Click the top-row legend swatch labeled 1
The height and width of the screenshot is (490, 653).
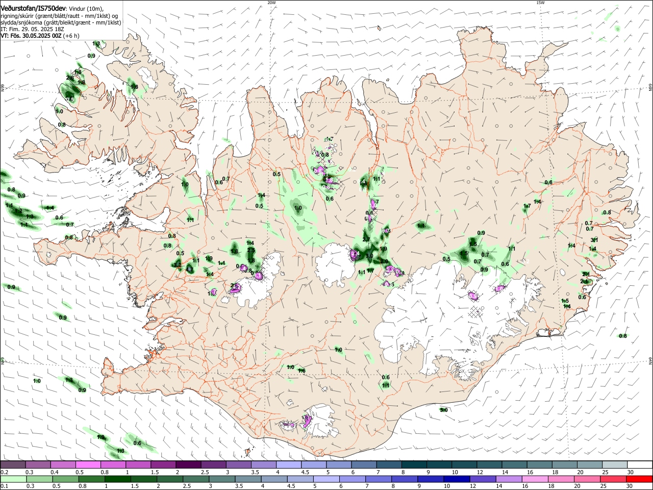(x=138, y=464)
